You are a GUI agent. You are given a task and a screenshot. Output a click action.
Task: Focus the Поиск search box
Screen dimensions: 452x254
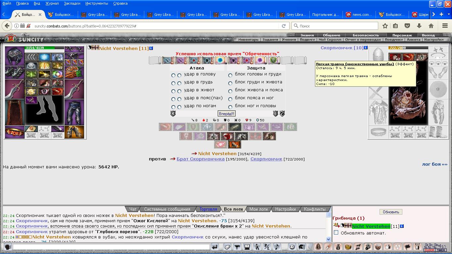[x=335, y=26]
